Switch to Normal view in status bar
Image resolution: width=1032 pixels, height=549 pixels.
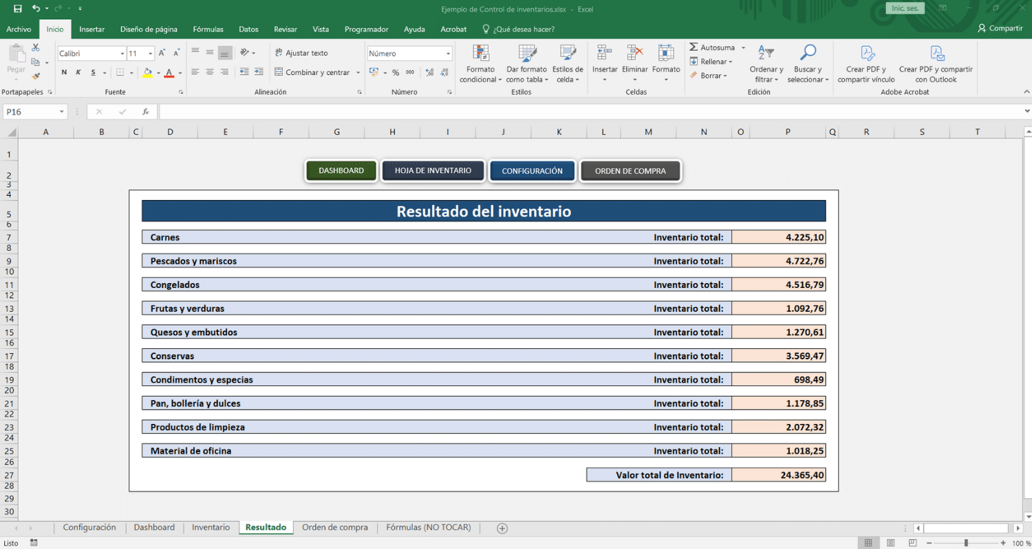click(x=868, y=543)
